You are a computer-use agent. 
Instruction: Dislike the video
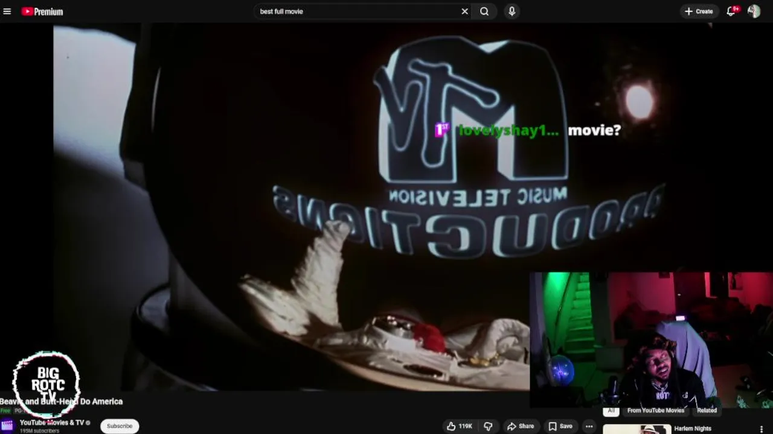[x=488, y=426]
